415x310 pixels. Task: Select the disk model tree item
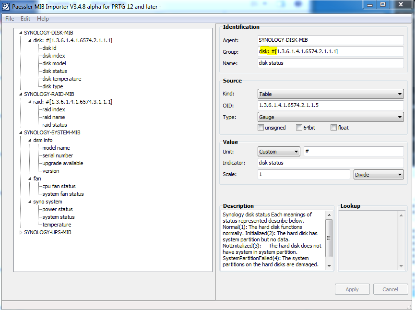pos(54,63)
